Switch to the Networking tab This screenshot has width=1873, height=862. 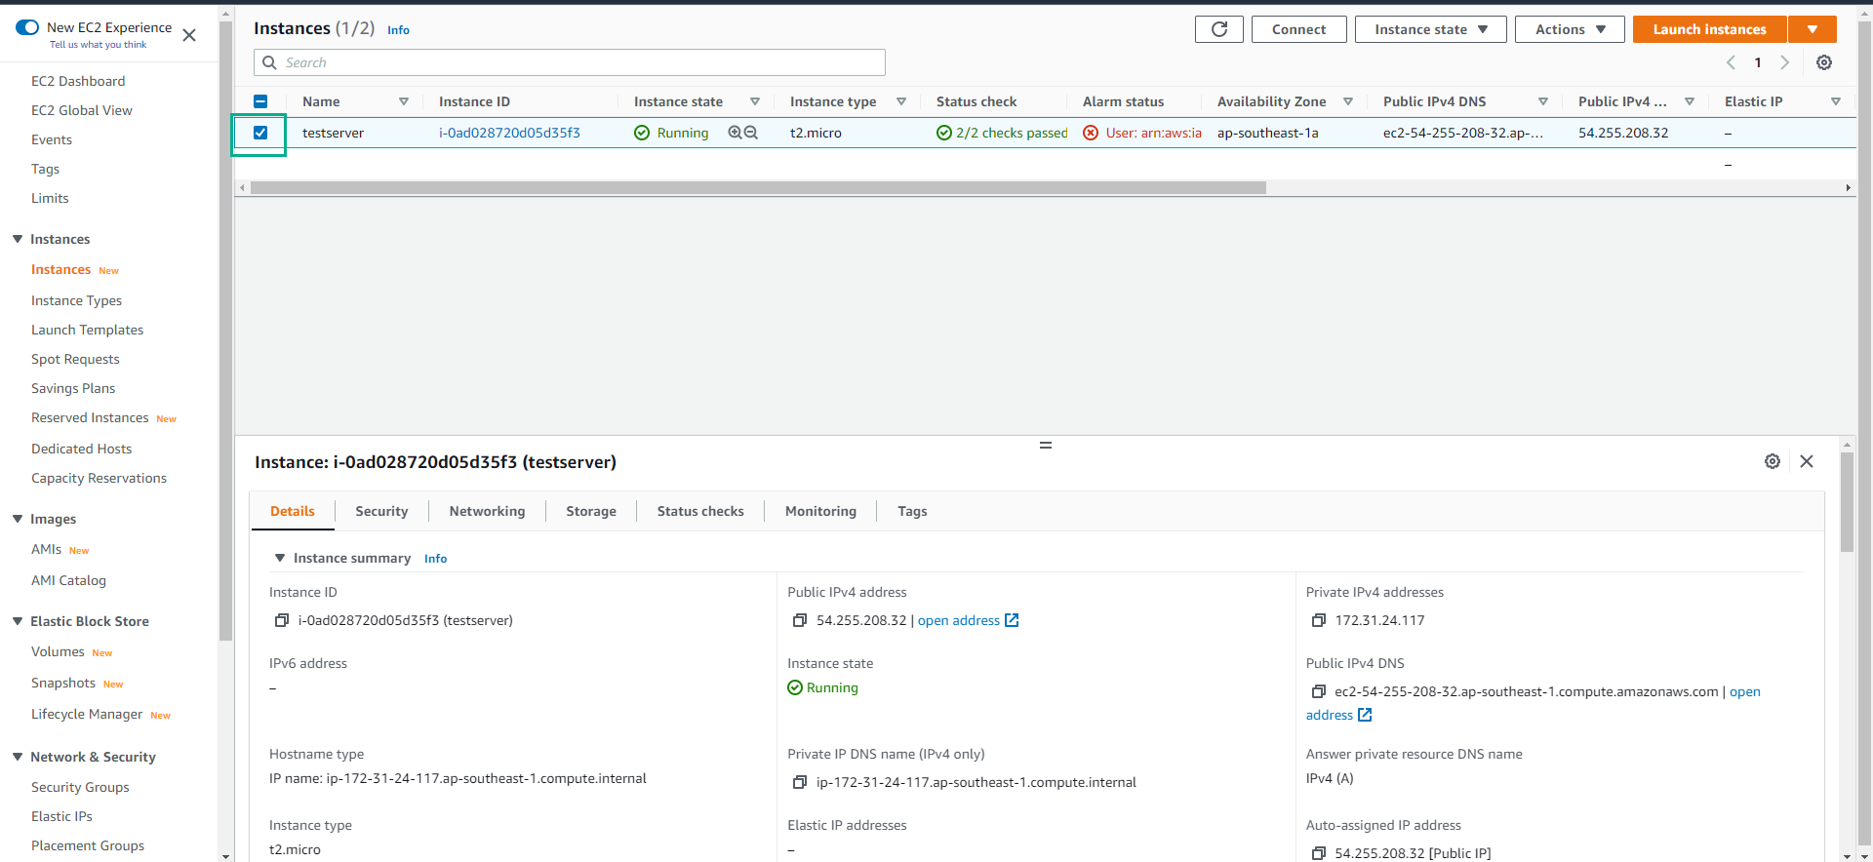point(487,511)
